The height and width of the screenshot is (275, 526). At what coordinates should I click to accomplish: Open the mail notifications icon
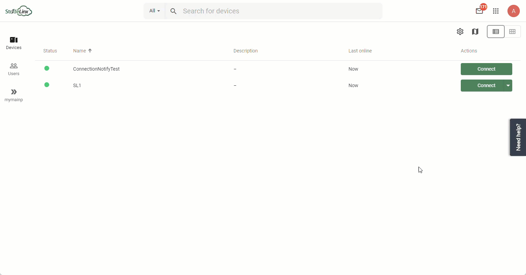click(x=479, y=11)
